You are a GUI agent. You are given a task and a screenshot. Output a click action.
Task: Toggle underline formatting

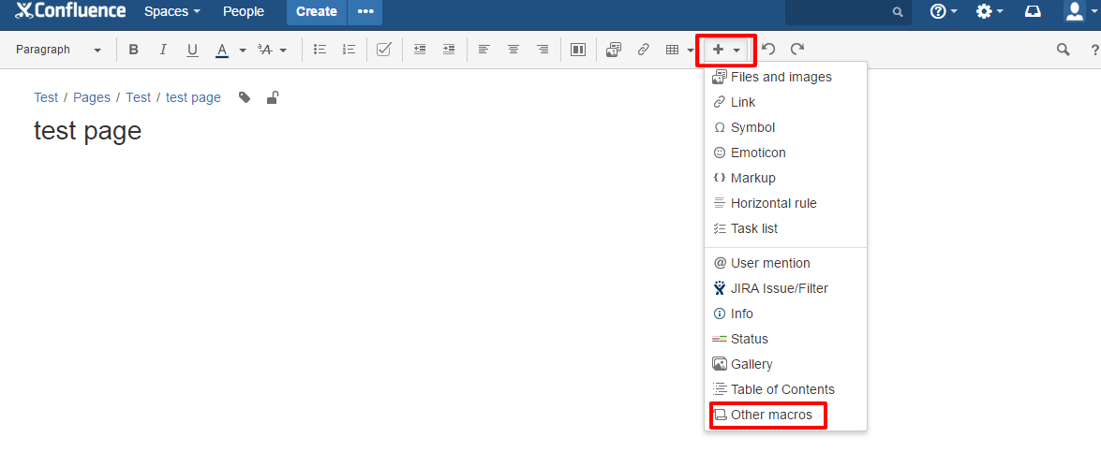(x=192, y=50)
